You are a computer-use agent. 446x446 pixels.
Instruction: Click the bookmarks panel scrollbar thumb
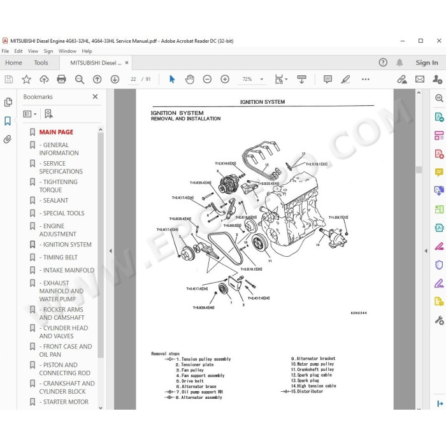click(x=101, y=245)
